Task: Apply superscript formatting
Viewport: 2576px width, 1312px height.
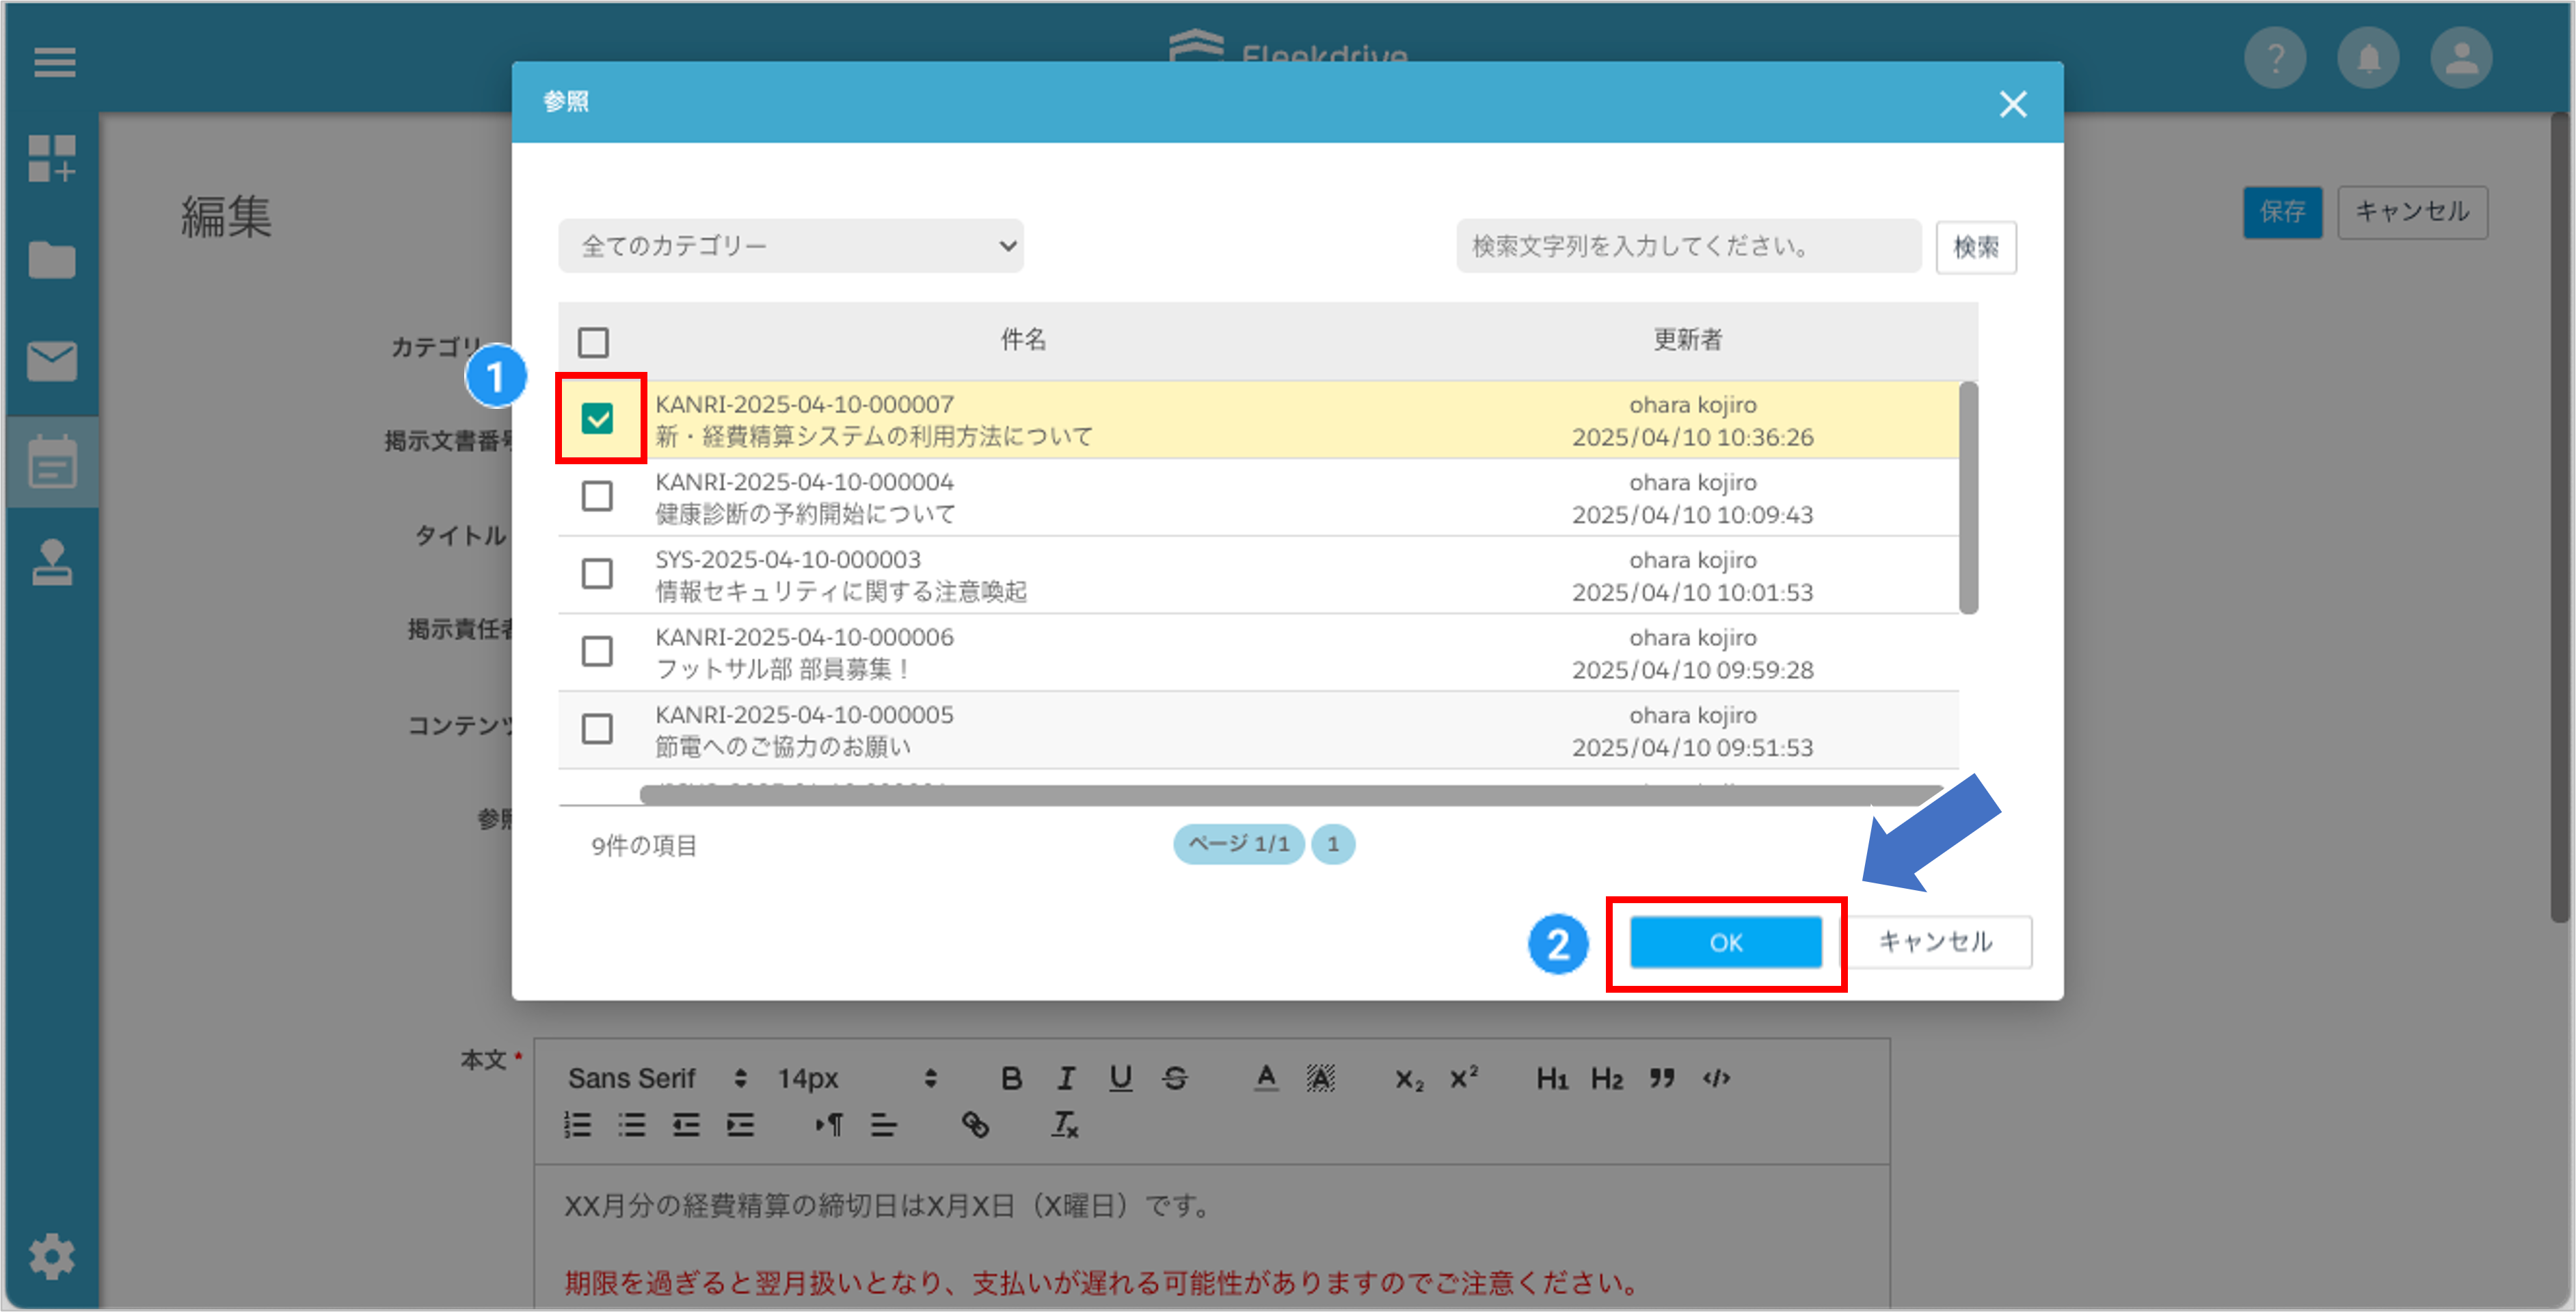Action: pyautogui.click(x=1464, y=1077)
